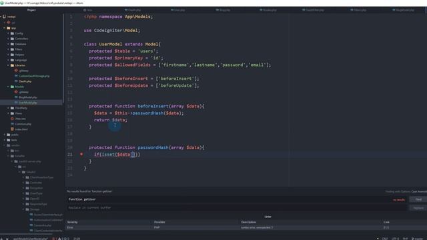Click the restapi project root icon

[4, 17]
